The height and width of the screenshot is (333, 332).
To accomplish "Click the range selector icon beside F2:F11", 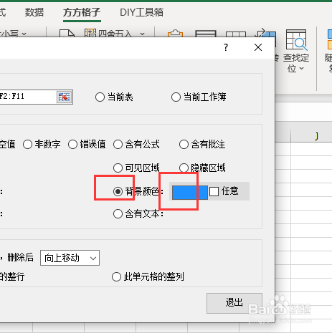I will click(x=65, y=97).
